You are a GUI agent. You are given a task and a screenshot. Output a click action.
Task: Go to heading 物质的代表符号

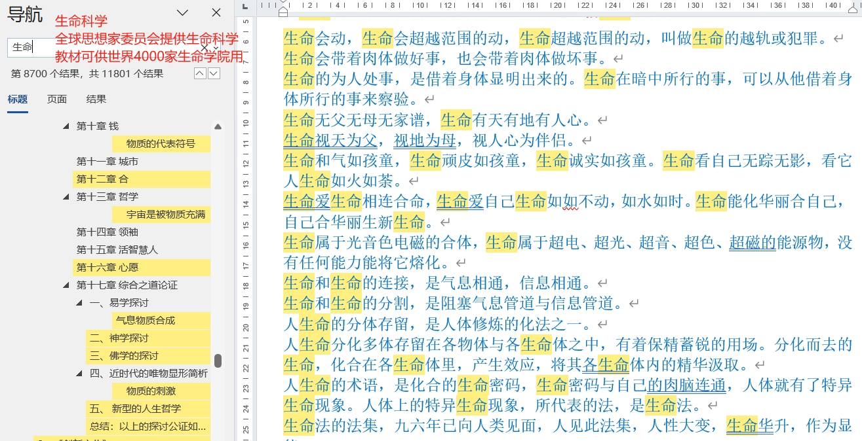point(161,144)
